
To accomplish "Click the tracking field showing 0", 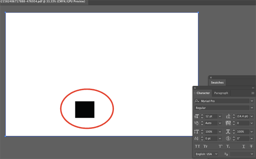I will coord(243,123).
